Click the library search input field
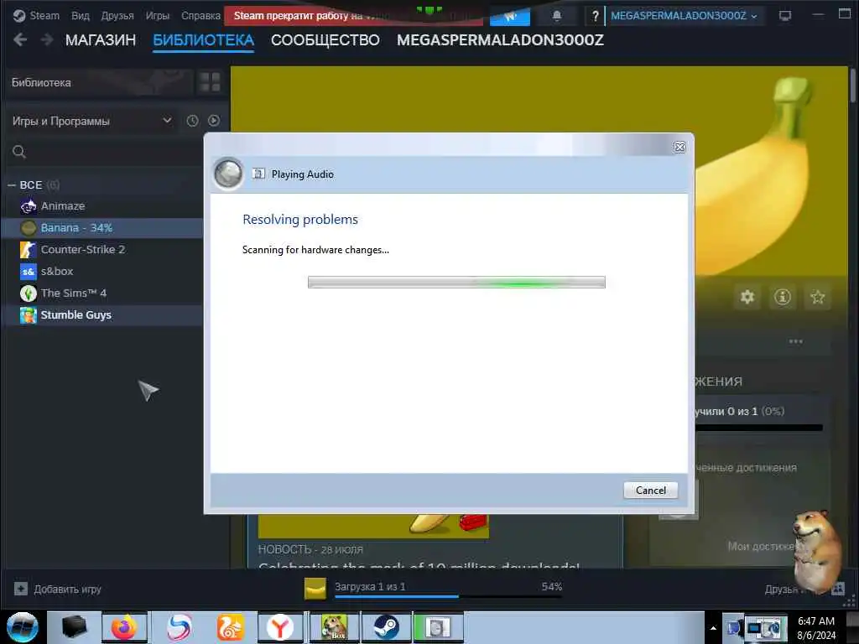Viewport: 859px width, 644px height. coord(112,152)
